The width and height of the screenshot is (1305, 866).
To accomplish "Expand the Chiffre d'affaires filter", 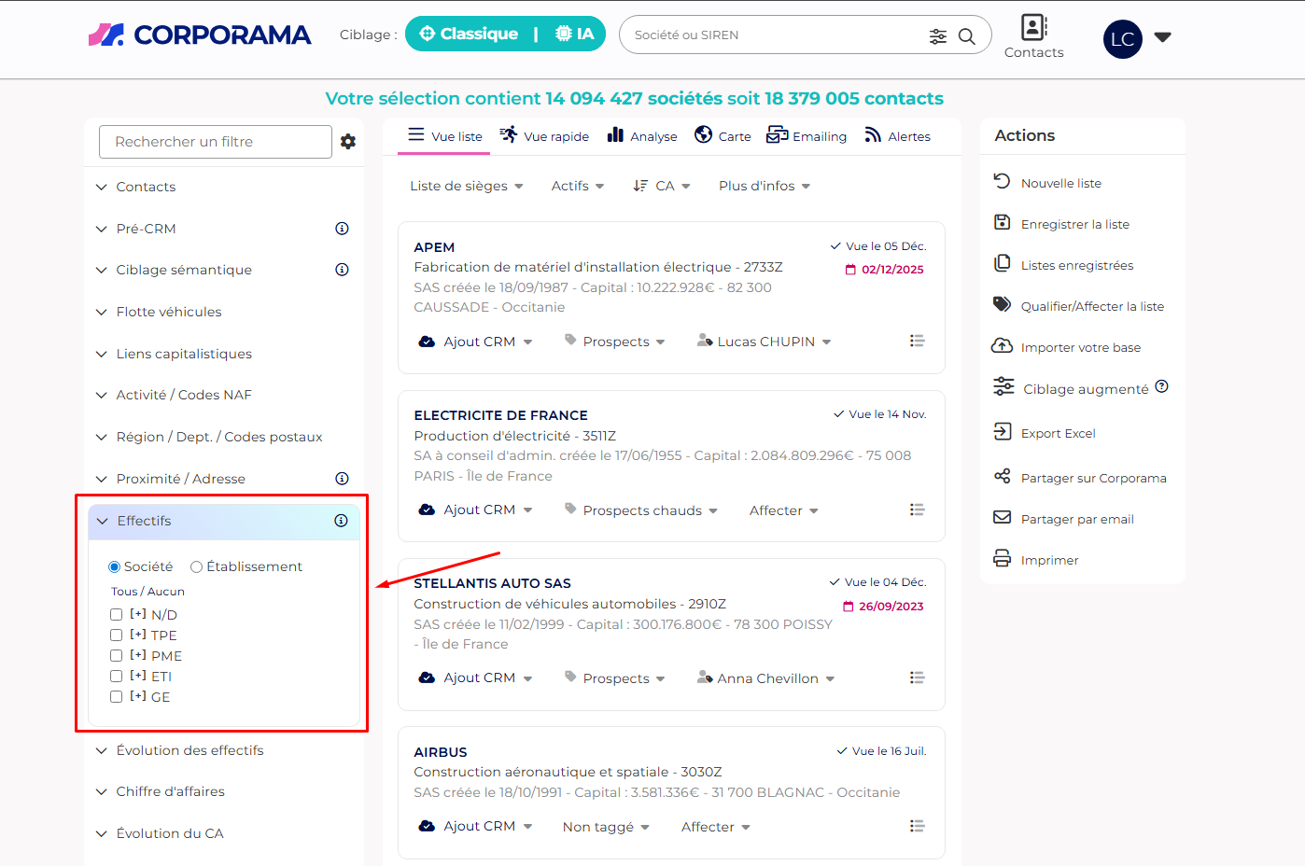I will click(170, 791).
